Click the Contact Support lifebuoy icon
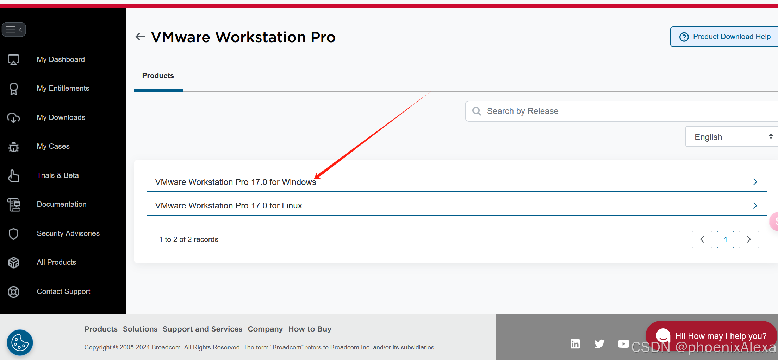 [14, 292]
